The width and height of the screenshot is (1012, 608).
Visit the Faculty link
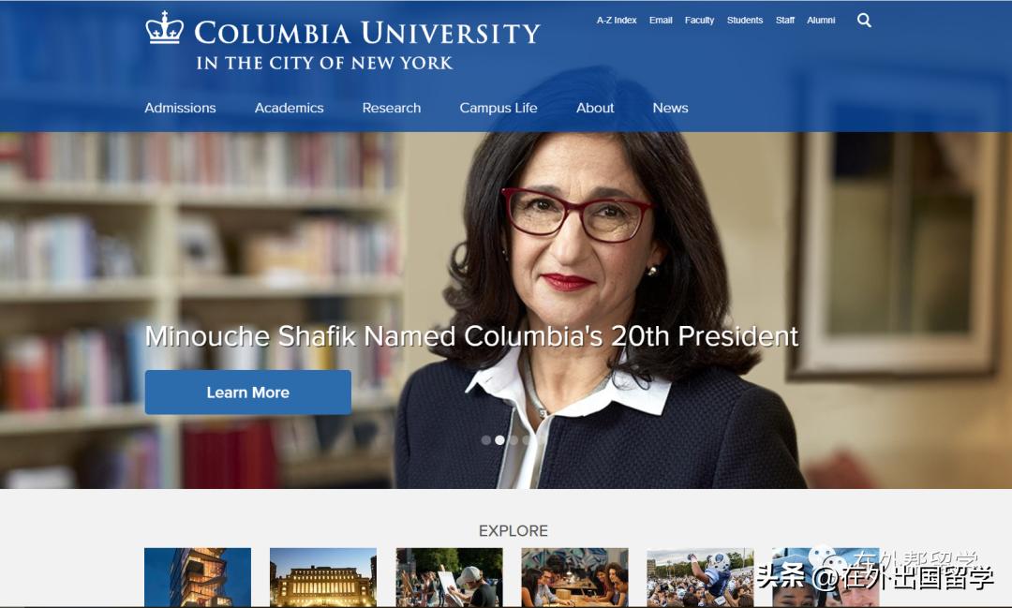tap(699, 21)
